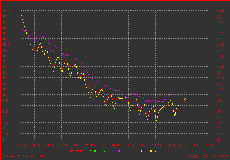Click 15 on the left temperature axis
Viewport: 230px width, 160px height.
pos(4,39)
